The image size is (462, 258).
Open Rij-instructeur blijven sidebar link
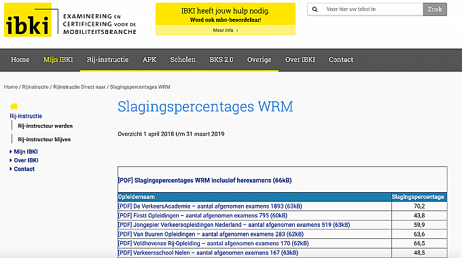pyautogui.click(x=44, y=139)
